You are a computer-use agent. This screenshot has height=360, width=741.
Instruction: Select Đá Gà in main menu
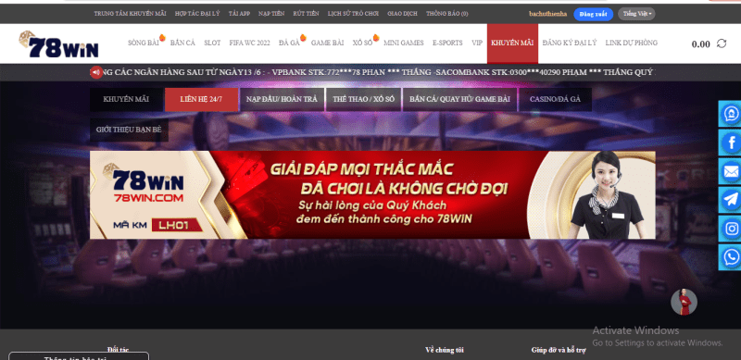click(x=289, y=43)
